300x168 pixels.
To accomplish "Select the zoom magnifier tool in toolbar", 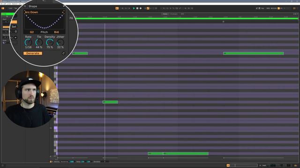I will click(177, 8).
